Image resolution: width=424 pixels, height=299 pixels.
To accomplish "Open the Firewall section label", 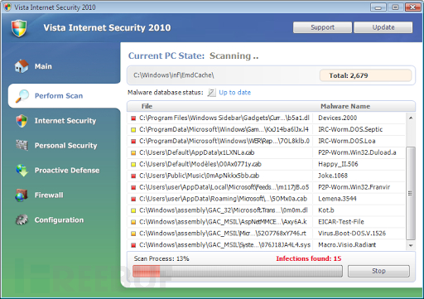I will tap(49, 195).
